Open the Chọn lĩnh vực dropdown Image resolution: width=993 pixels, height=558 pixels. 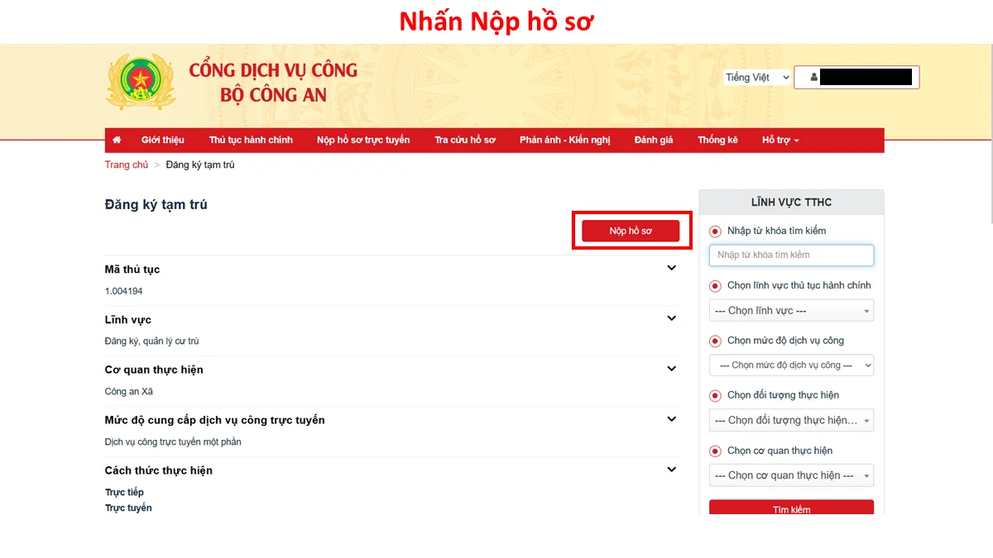coord(791,311)
